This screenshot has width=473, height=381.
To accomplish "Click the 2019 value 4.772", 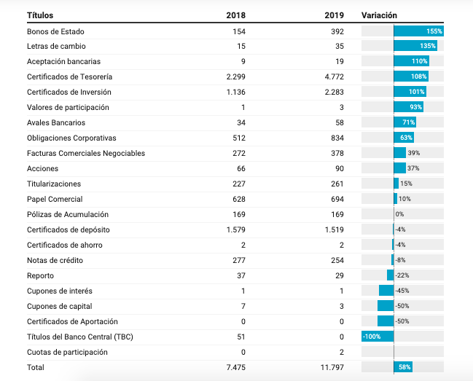I will [335, 77].
